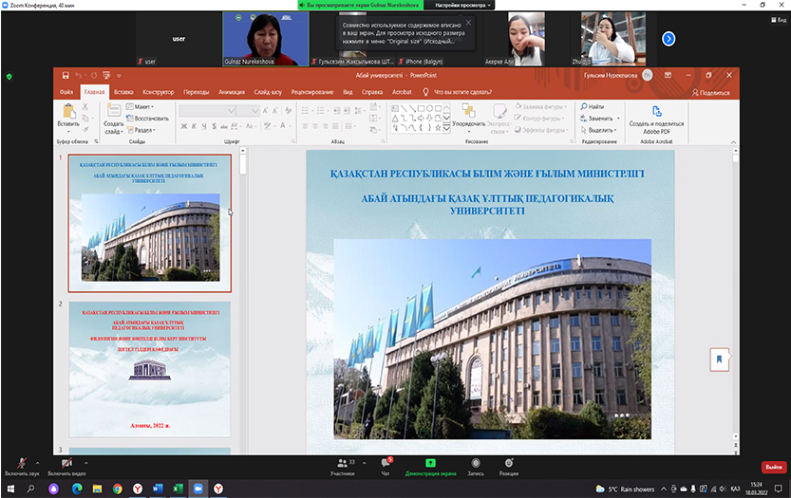Switch to the Вставка ribbon tab
Screen dimensions: 791x498
[x=123, y=92]
